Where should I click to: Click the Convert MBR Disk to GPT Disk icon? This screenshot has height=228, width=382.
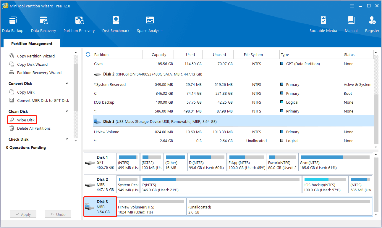point(12,100)
